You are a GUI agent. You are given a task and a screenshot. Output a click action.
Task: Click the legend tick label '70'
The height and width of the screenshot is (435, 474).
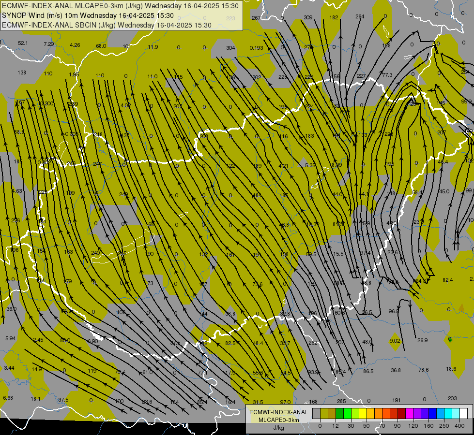point(382,426)
